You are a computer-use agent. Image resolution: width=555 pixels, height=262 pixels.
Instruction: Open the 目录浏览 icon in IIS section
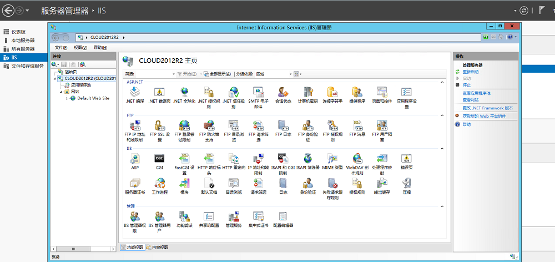(x=234, y=187)
